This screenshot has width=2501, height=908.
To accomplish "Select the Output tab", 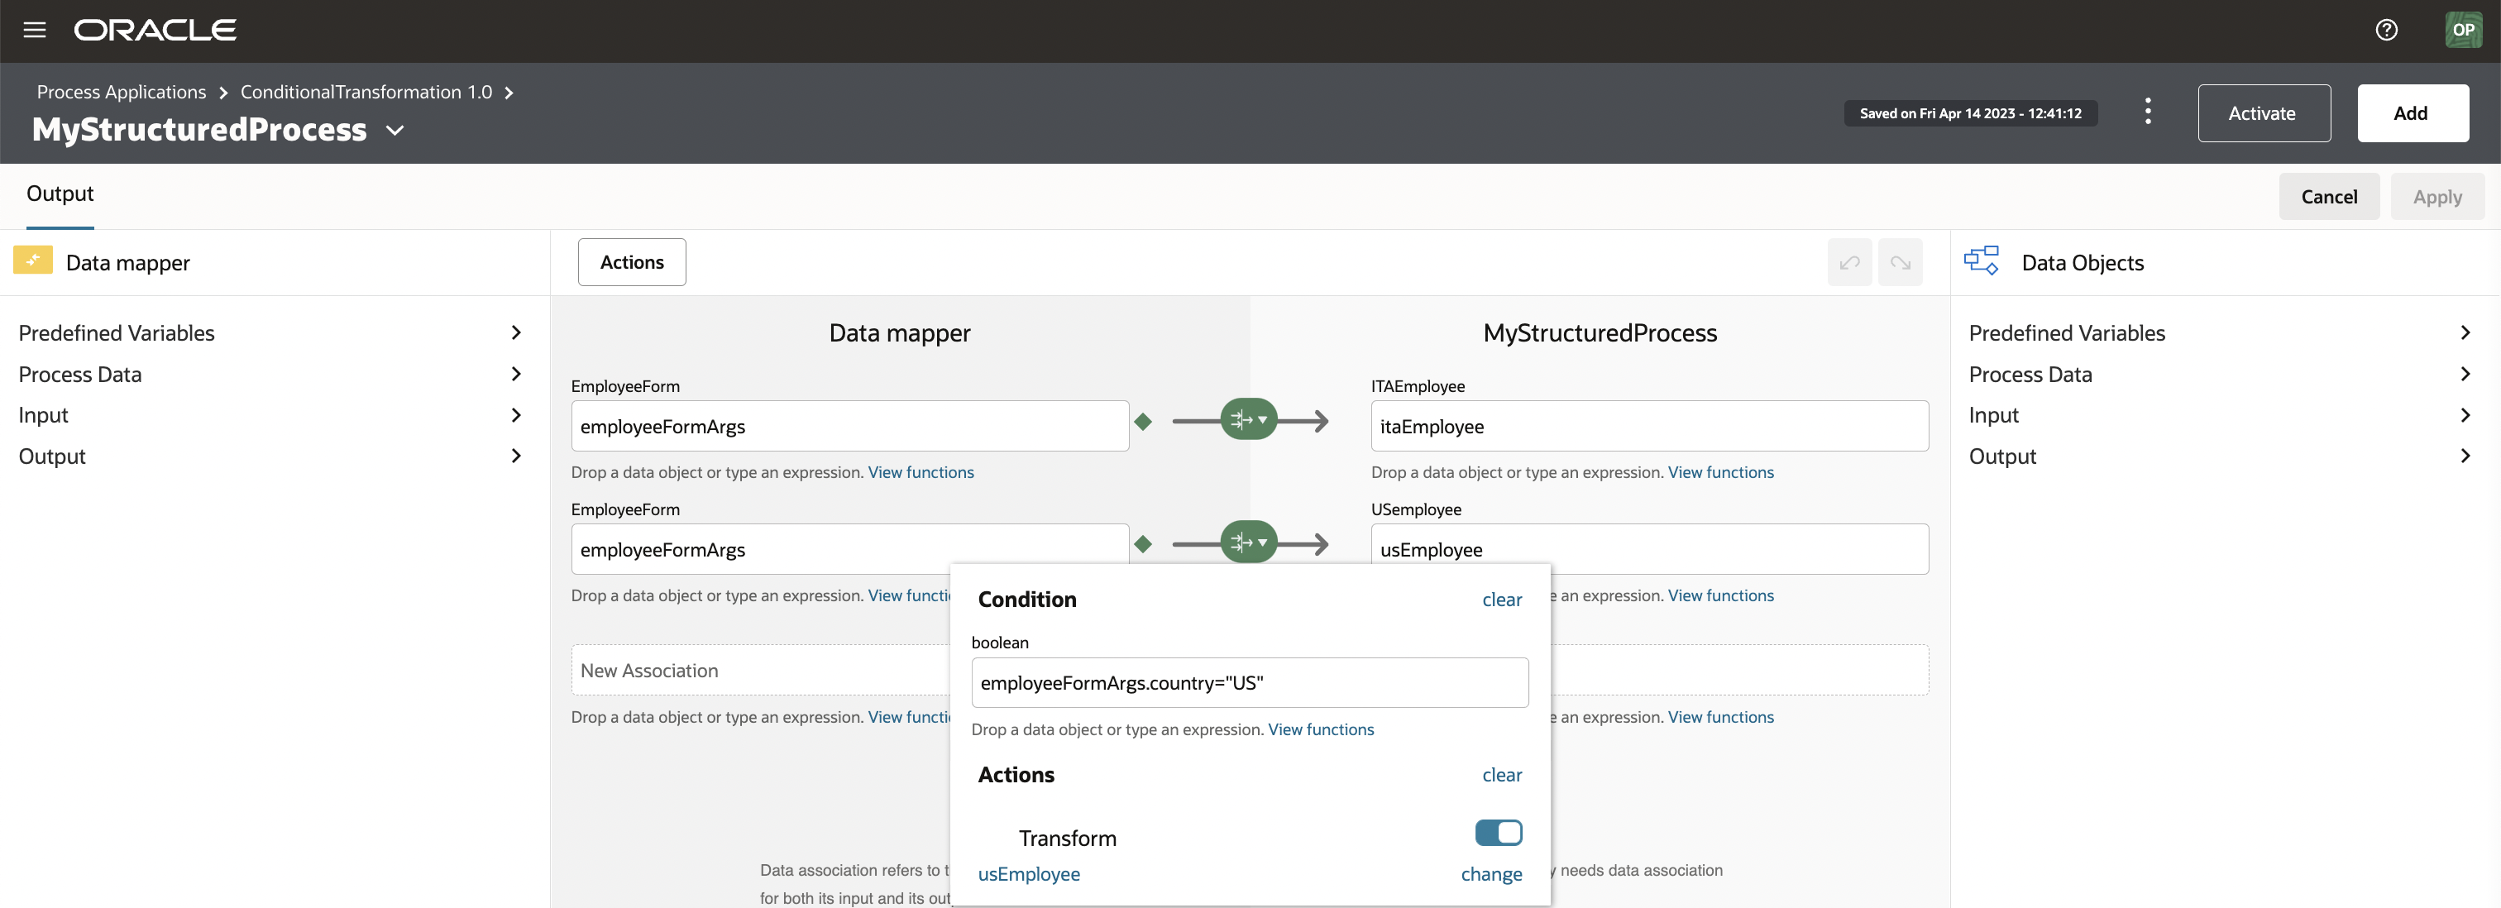I will point(60,194).
